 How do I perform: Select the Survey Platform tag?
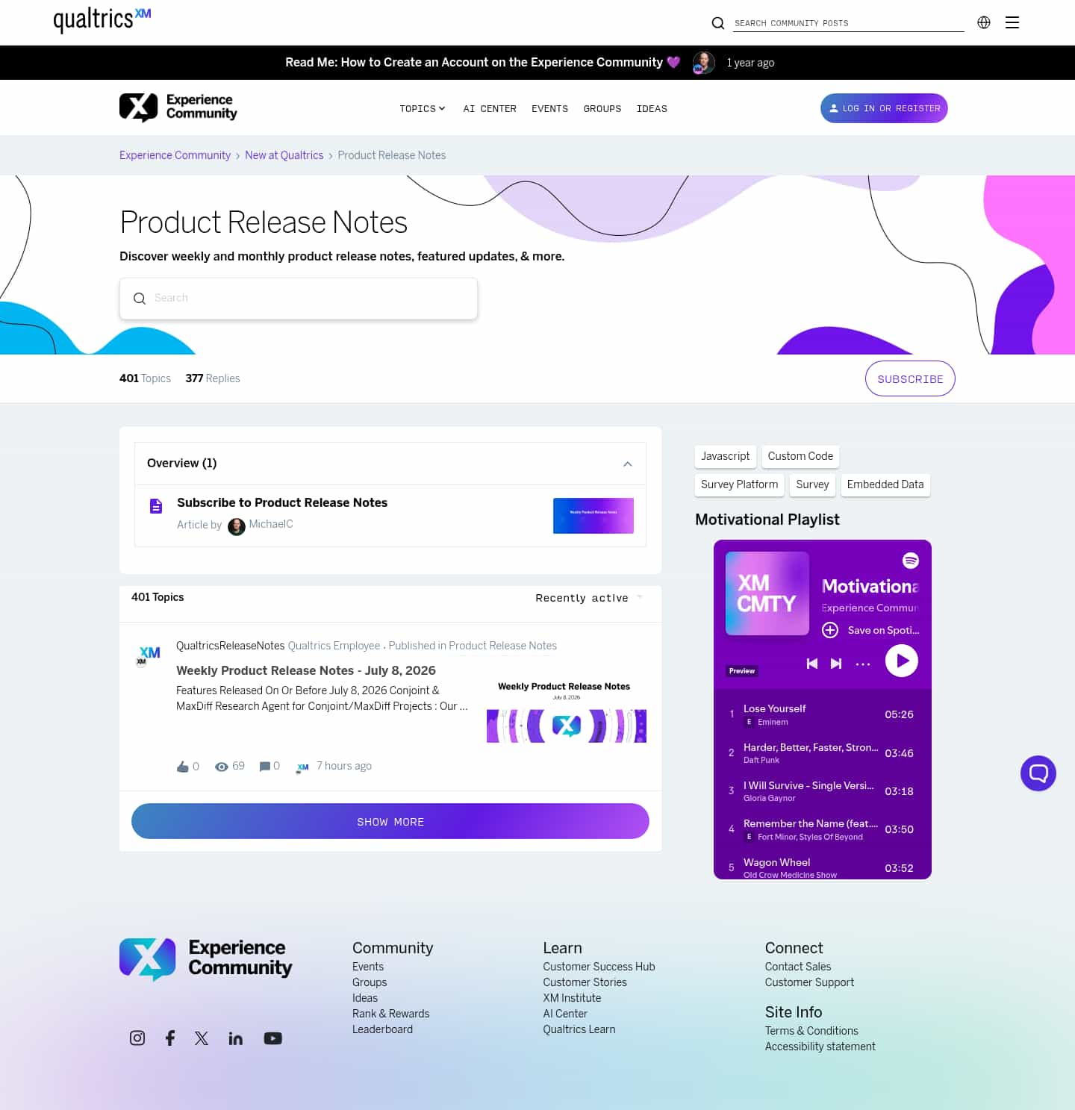tap(739, 484)
